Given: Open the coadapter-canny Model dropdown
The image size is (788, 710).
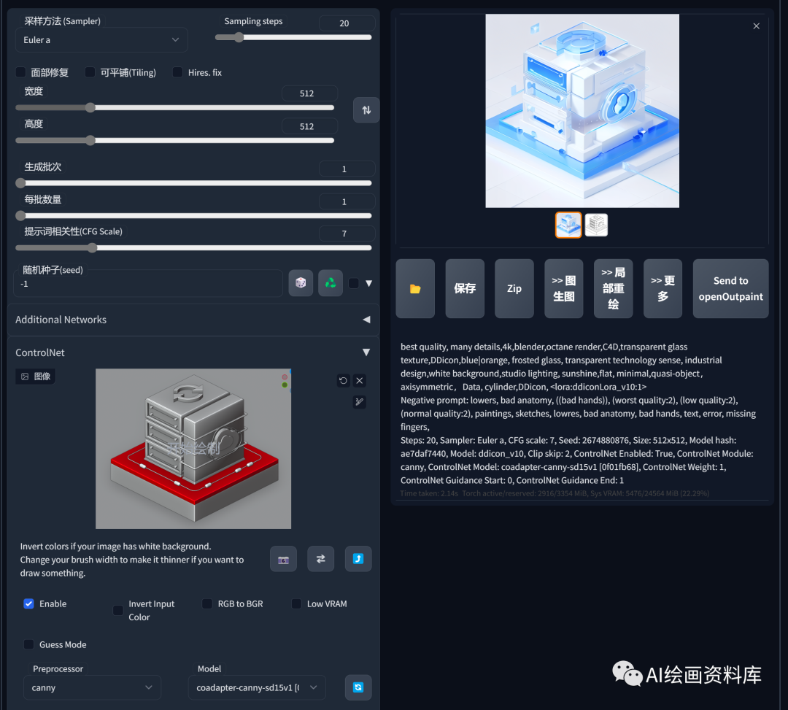Looking at the screenshot, I should [257, 687].
